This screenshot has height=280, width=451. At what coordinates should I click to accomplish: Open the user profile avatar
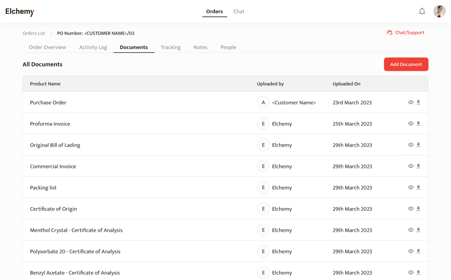[439, 12]
